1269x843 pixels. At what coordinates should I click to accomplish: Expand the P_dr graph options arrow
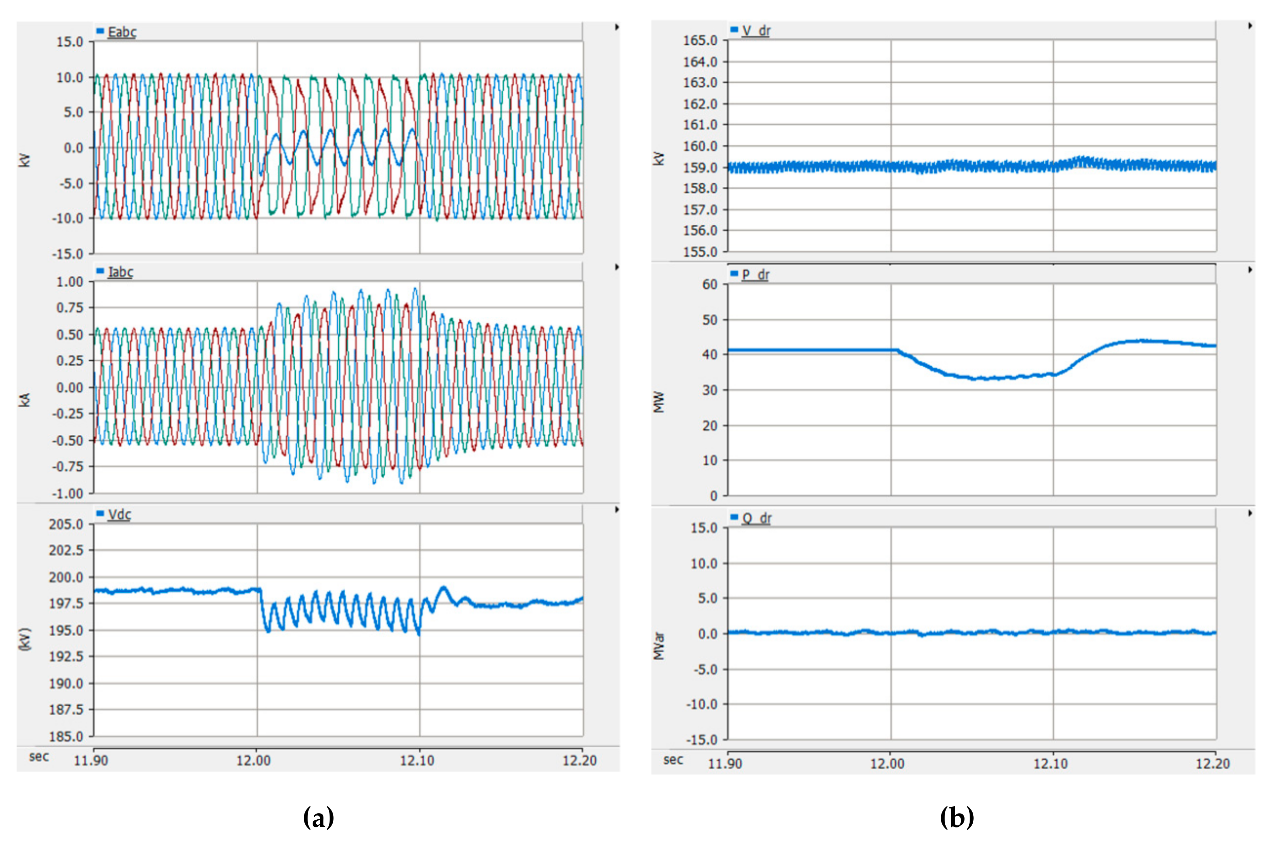coord(1250,269)
